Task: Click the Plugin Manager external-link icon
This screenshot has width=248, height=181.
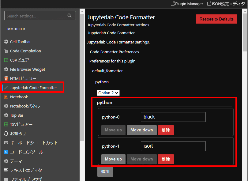Action: click(173, 3)
